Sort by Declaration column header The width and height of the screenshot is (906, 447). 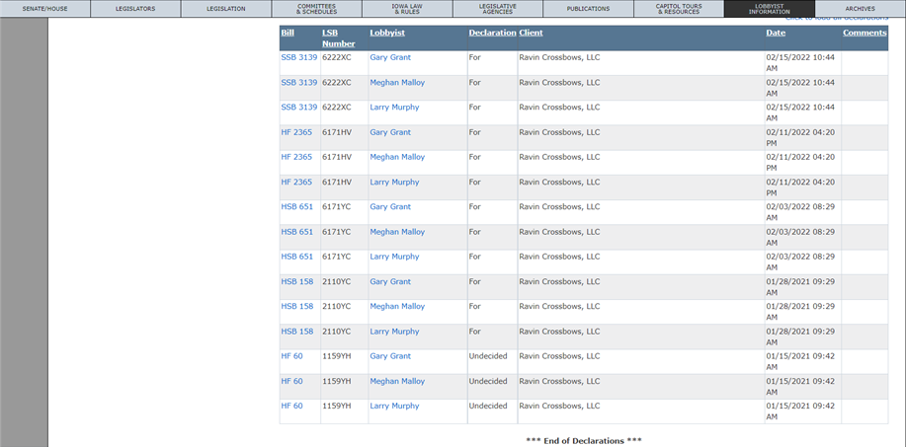coord(492,33)
